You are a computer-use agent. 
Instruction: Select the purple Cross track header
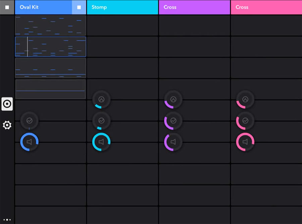194,7
